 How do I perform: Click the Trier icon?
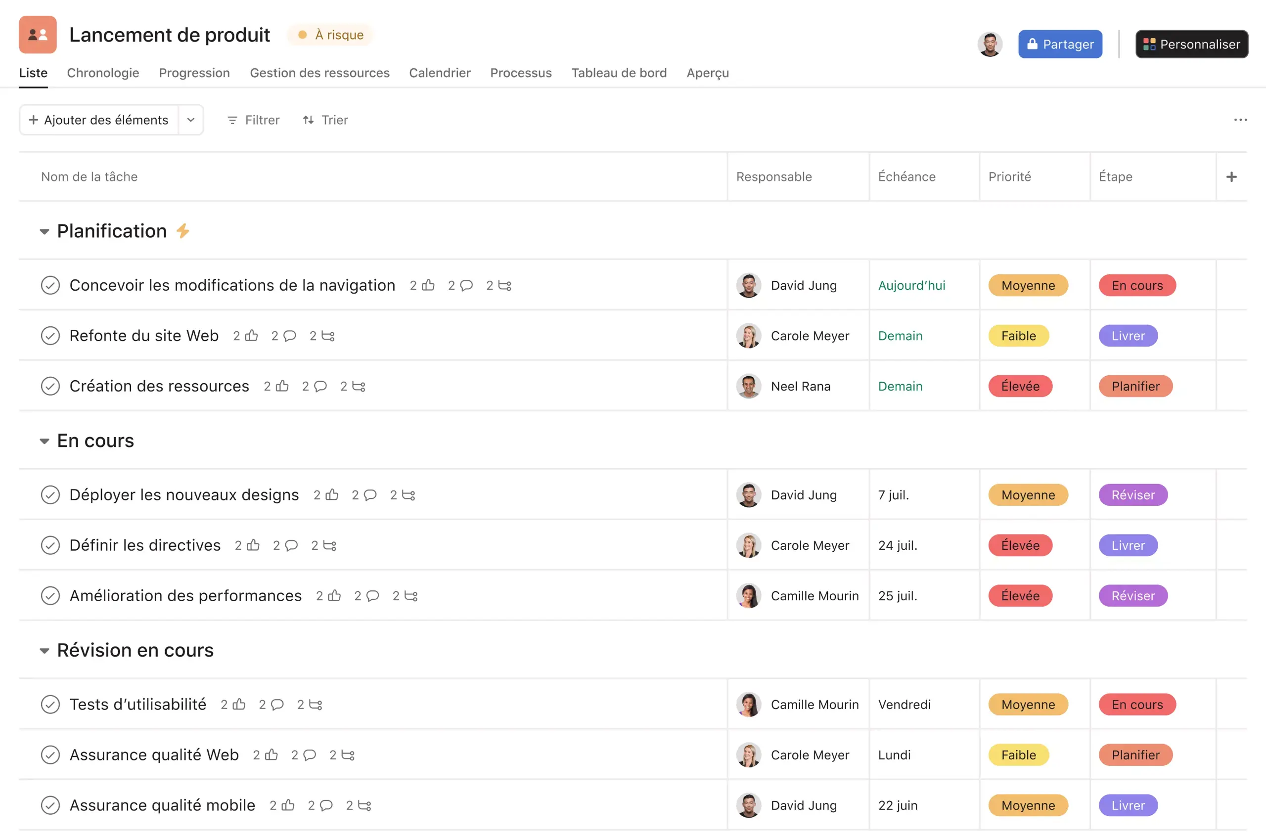(308, 120)
